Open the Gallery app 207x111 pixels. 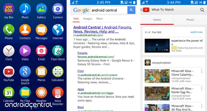point(41,9)
